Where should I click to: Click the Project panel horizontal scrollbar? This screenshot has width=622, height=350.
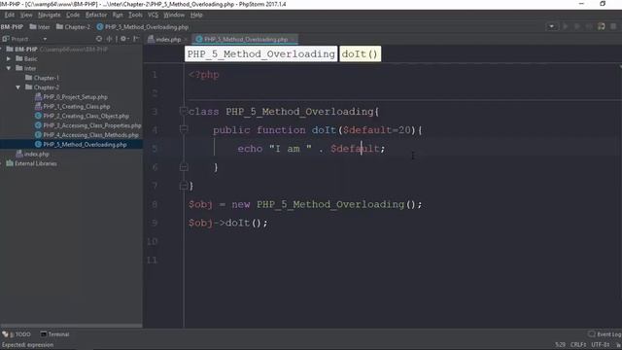(x=71, y=326)
